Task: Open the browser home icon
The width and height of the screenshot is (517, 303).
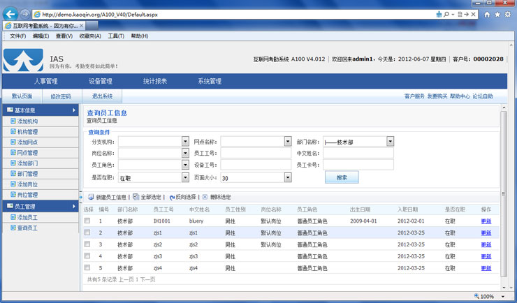Action: tap(487, 15)
